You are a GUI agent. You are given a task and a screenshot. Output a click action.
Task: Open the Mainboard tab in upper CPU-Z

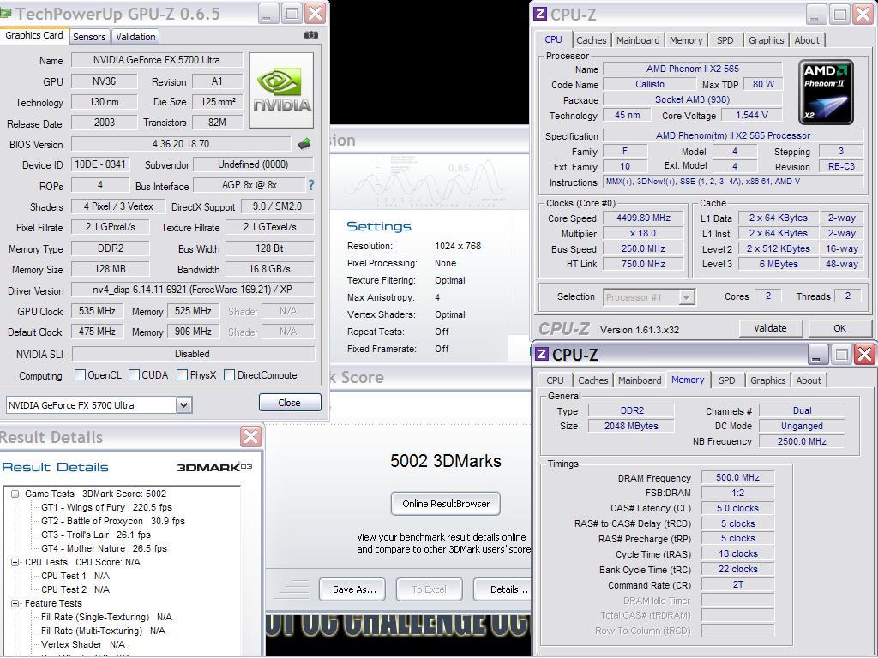click(638, 40)
